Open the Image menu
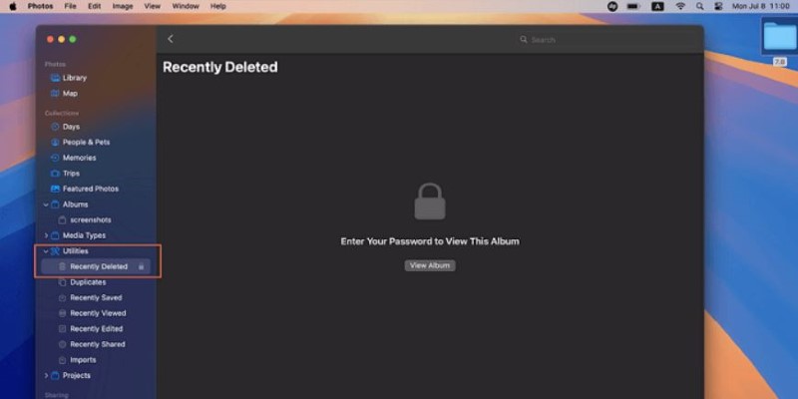The image size is (798, 399). click(x=122, y=7)
